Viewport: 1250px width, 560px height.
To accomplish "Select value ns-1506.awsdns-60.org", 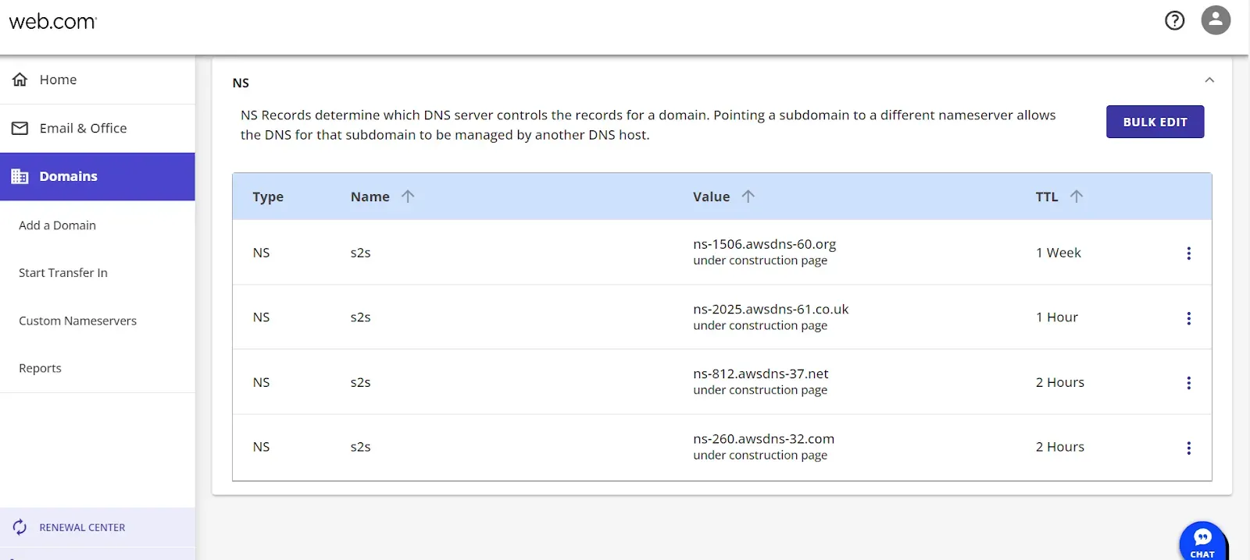I will pos(764,244).
